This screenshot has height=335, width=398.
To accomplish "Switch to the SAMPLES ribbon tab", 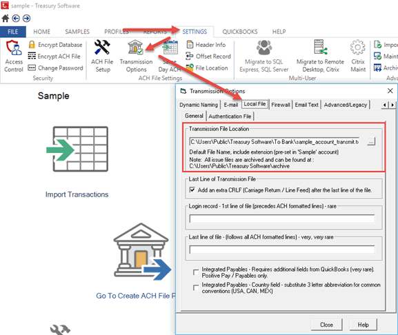I will click(77, 32).
